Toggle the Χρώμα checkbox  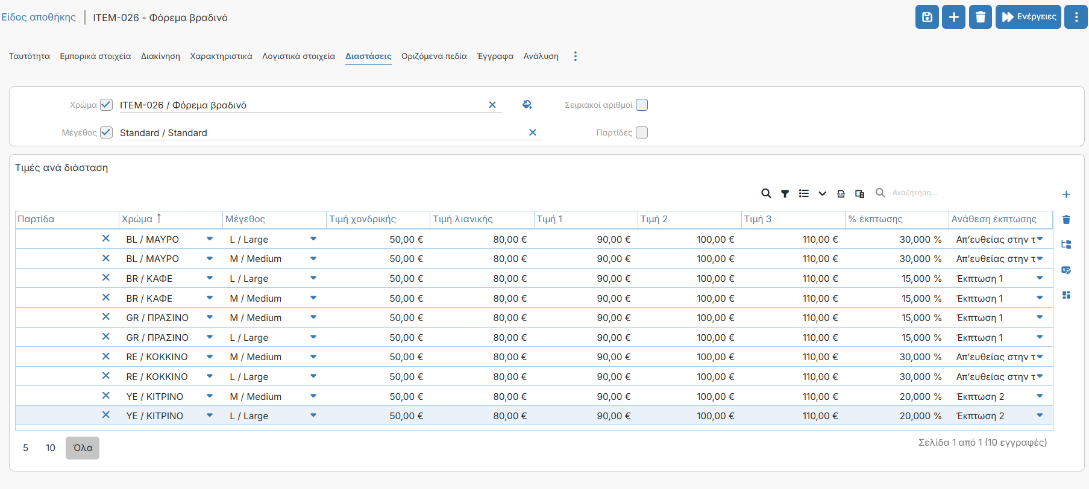point(106,105)
